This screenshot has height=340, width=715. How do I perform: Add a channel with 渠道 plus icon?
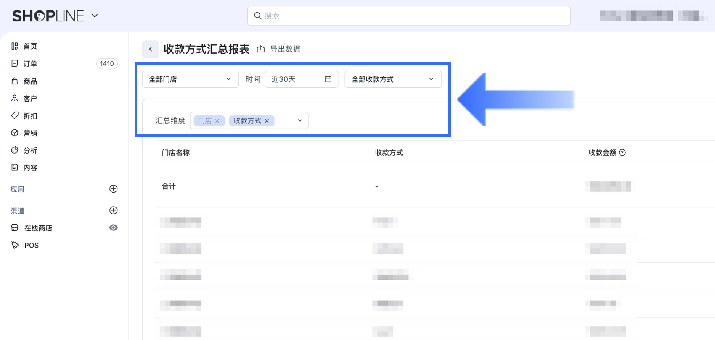(x=113, y=210)
